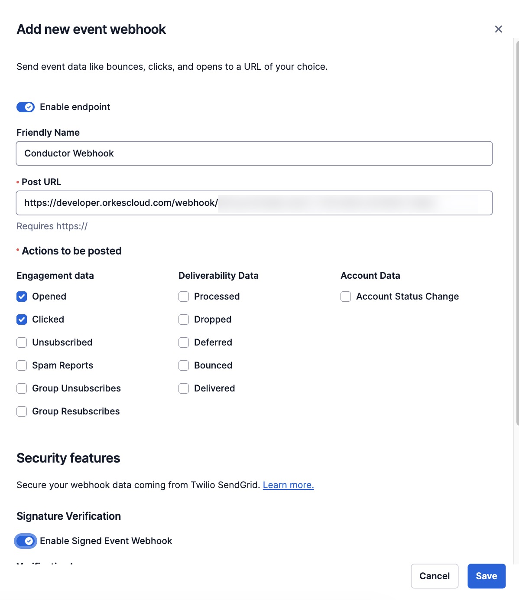
Task: Click the Friendly Name text field
Action: click(254, 153)
